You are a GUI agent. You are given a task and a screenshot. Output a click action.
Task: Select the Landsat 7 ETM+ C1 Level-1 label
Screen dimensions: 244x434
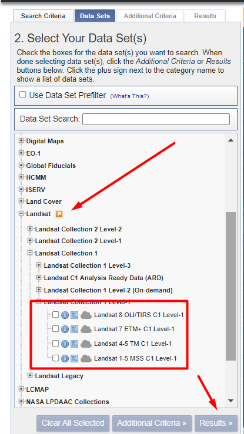134,329
